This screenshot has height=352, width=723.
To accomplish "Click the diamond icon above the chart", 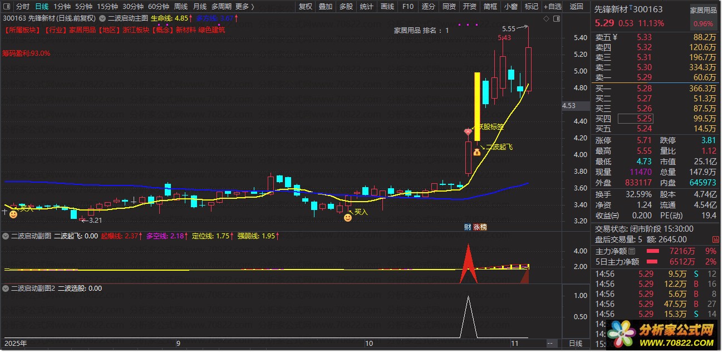I will point(546,18).
